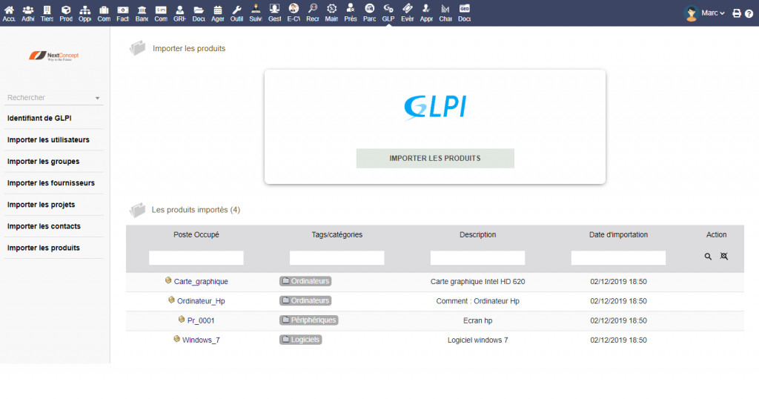Click the NextConcept logo
The height and width of the screenshot is (399, 759).
tap(53, 56)
